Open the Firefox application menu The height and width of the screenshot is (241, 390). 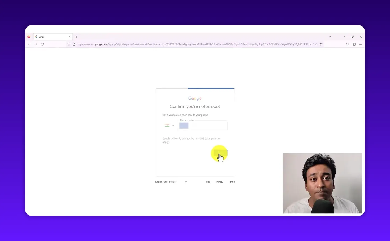(361, 44)
